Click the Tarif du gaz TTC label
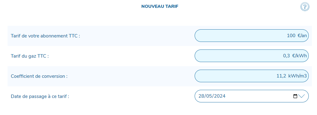317x115 pixels. (30, 56)
